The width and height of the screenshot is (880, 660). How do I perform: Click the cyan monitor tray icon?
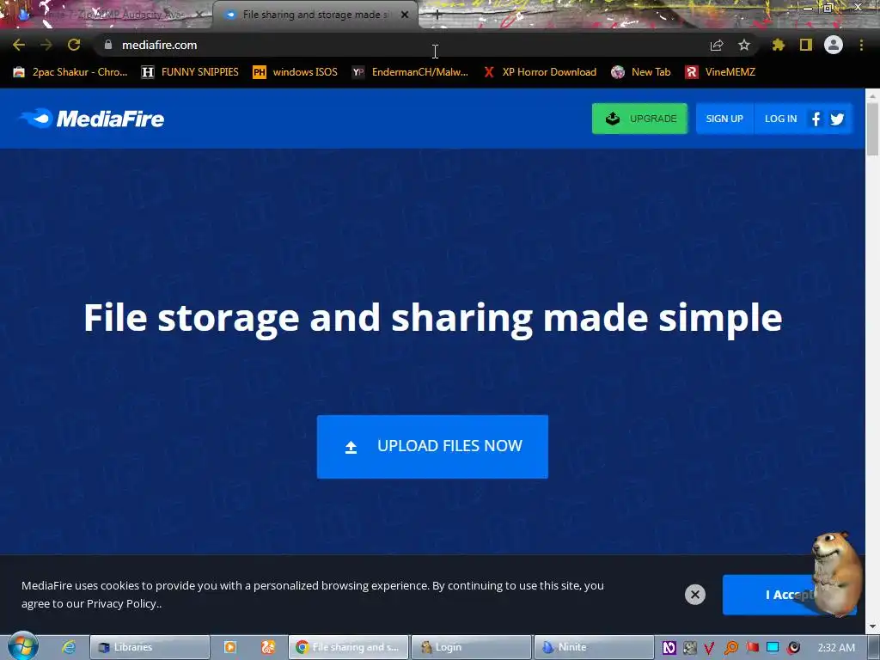(x=773, y=648)
